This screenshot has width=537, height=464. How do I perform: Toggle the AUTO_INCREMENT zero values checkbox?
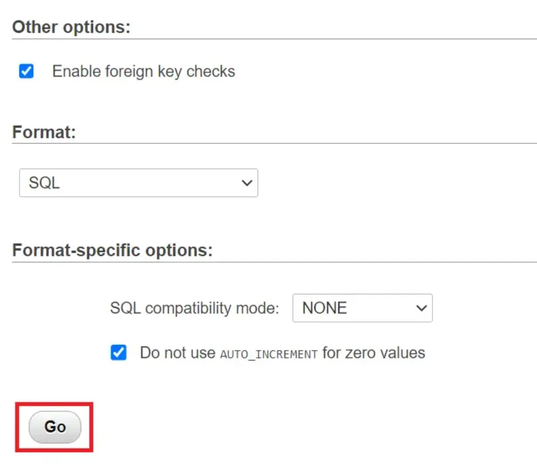(x=118, y=352)
